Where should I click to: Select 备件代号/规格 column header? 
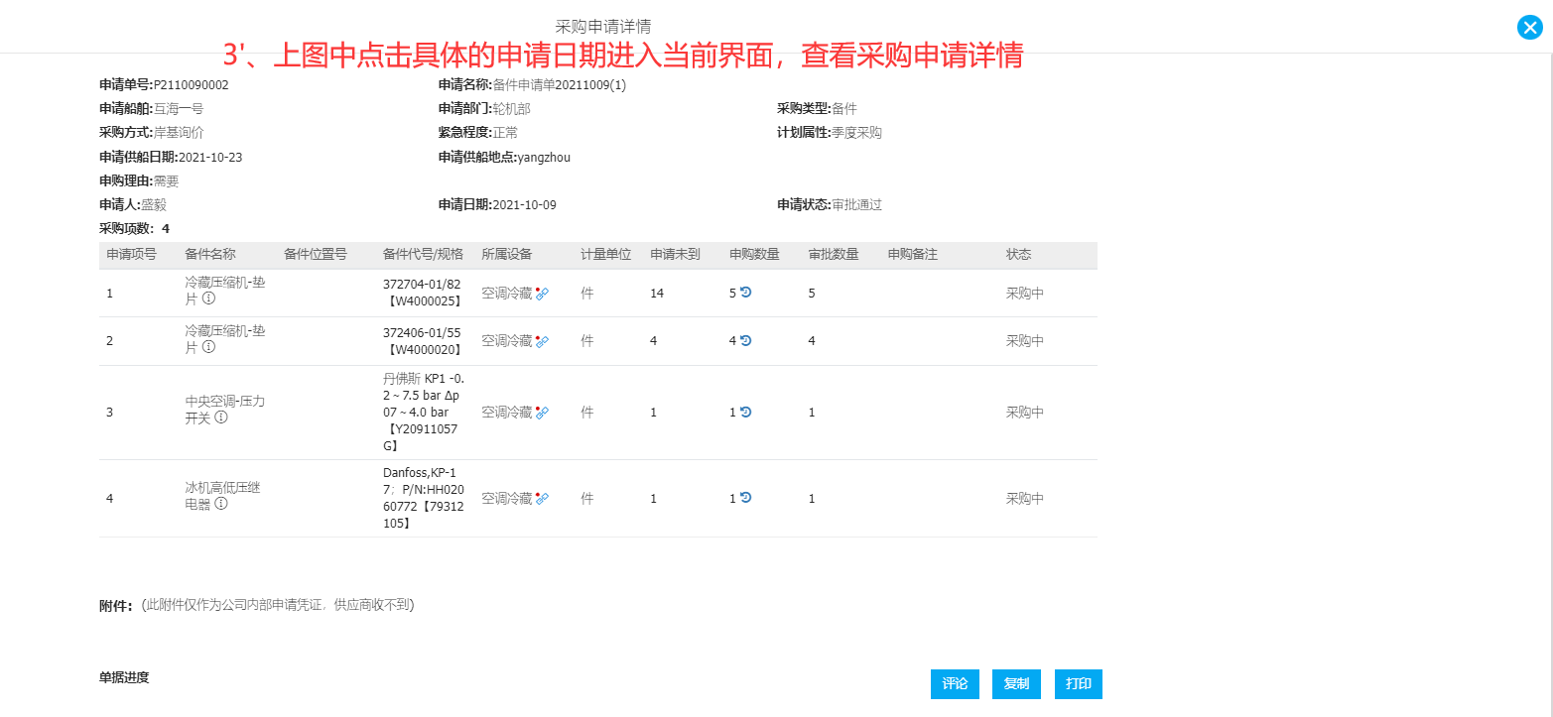(x=423, y=255)
